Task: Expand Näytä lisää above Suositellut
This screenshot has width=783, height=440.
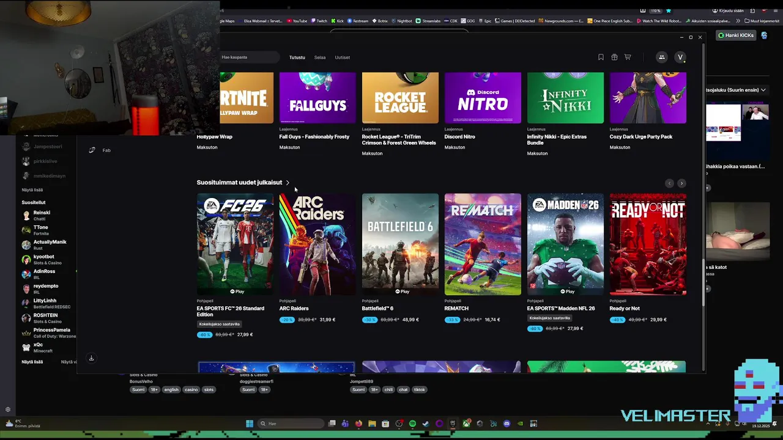Action: click(32, 190)
